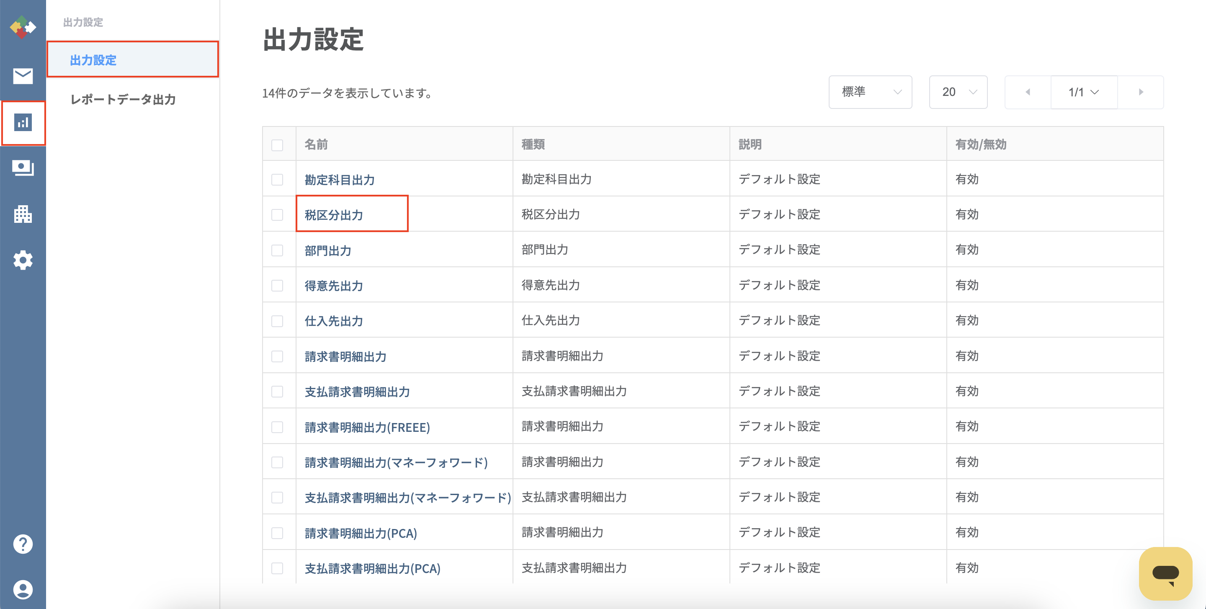
Task: Open the 請求書明細出力(FREEE) link
Action: pyautogui.click(x=367, y=427)
